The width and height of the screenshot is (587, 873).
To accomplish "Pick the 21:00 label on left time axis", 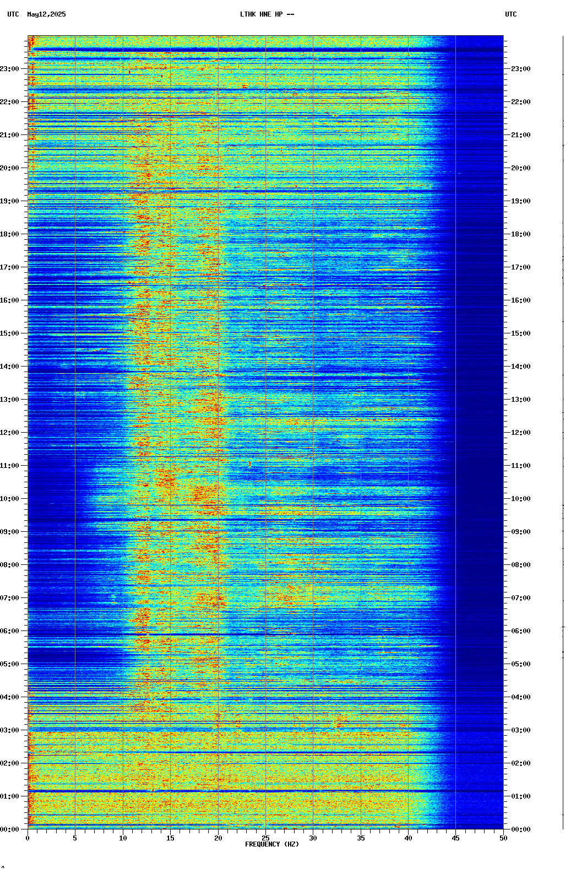I will [9, 135].
